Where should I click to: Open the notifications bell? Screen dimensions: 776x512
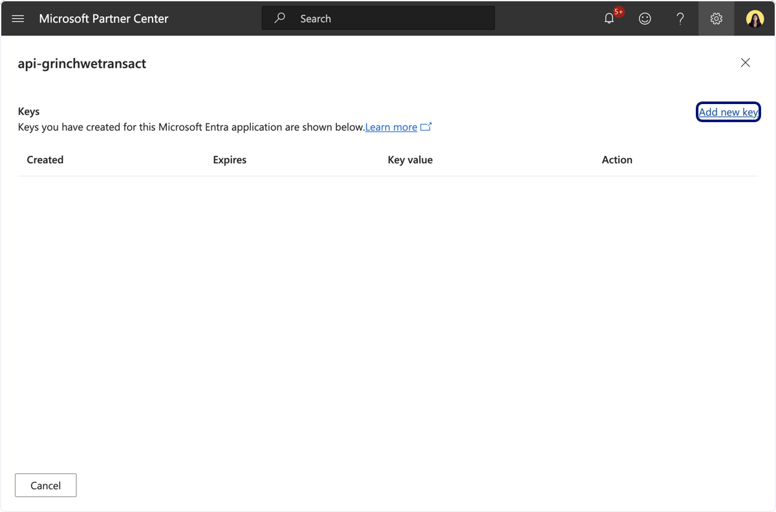click(x=609, y=19)
